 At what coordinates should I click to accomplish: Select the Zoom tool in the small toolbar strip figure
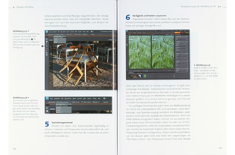click(x=47, y=108)
